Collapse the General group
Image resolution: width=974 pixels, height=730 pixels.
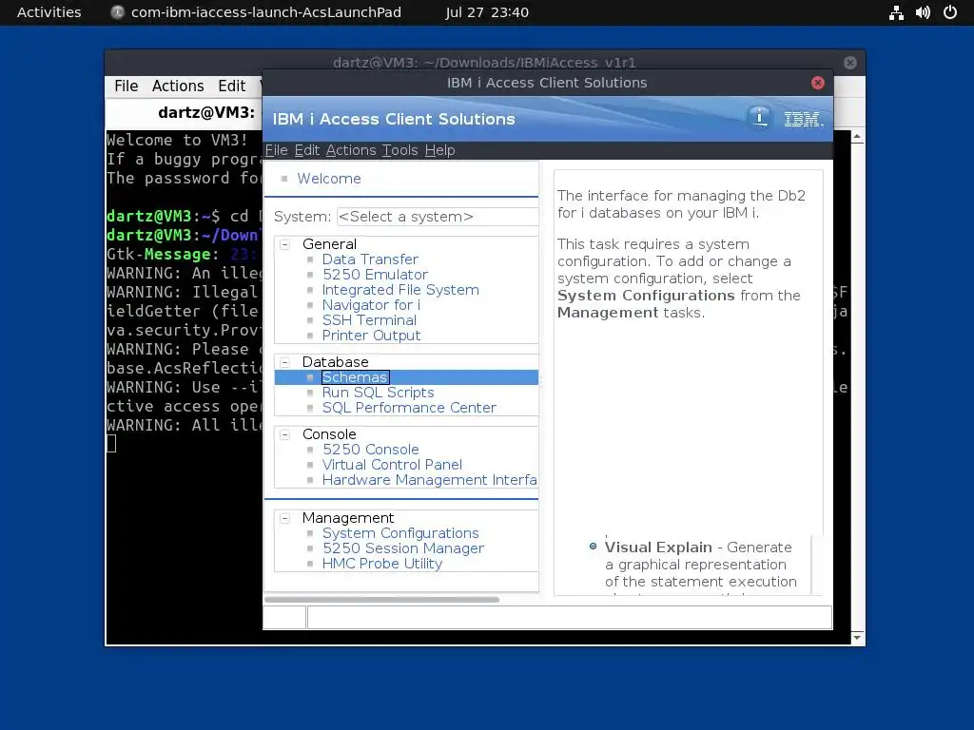(285, 244)
